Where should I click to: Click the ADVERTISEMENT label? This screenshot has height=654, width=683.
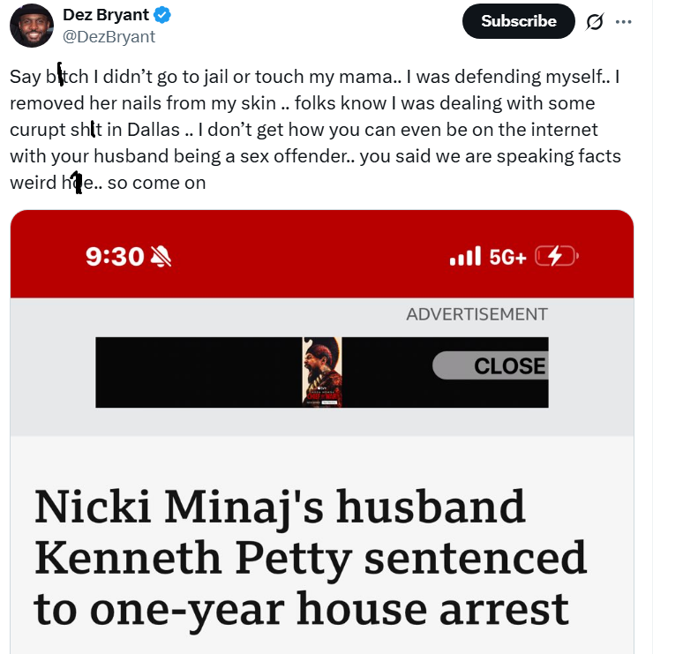point(477,314)
